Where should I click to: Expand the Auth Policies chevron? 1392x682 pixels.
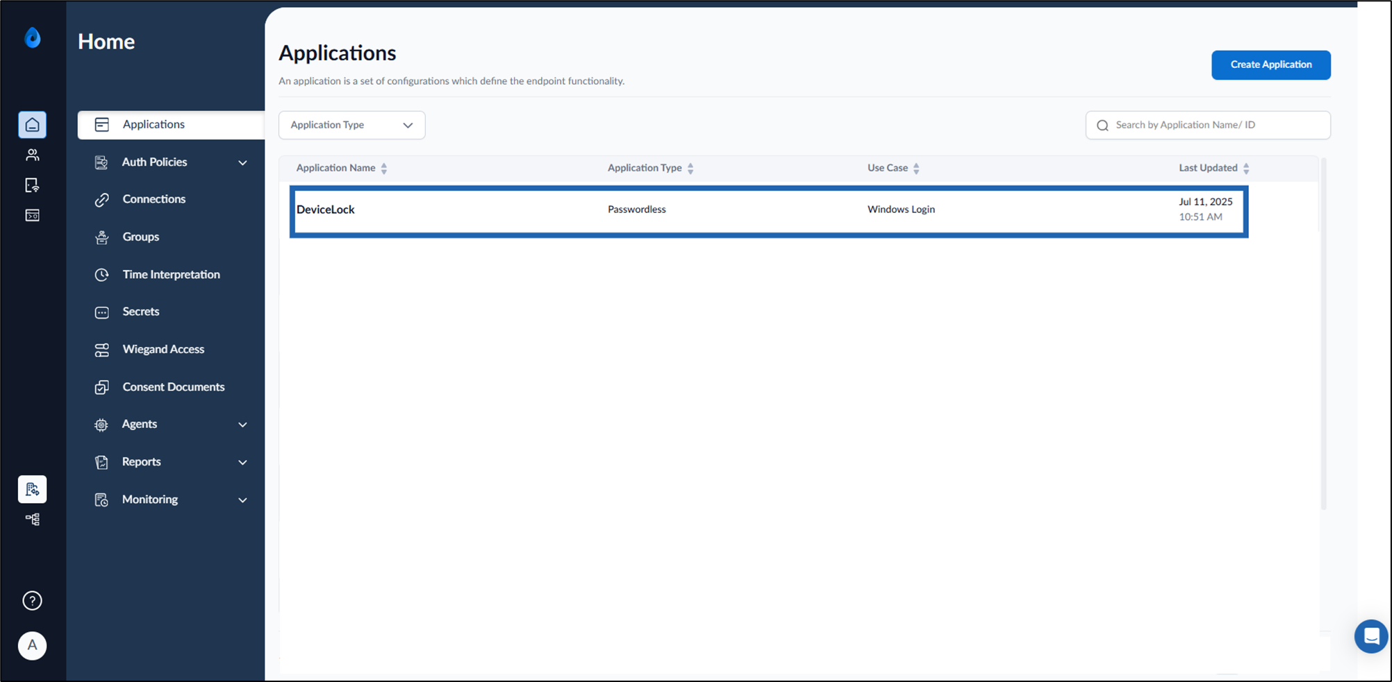[242, 163]
